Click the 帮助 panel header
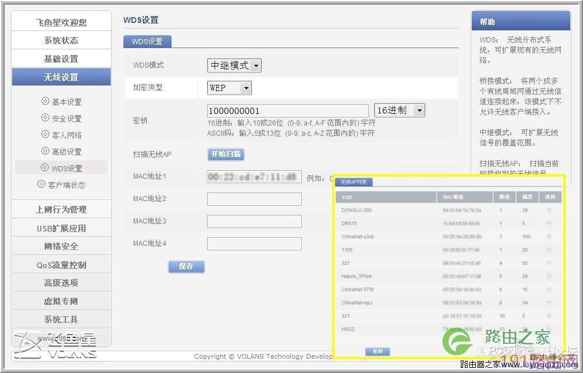Image resolution: width=583 pixels, height=373 pixels. 521,21
